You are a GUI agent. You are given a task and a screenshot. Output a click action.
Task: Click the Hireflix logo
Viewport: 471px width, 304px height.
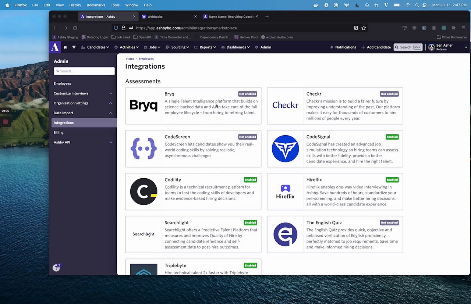tap(285, 192)
